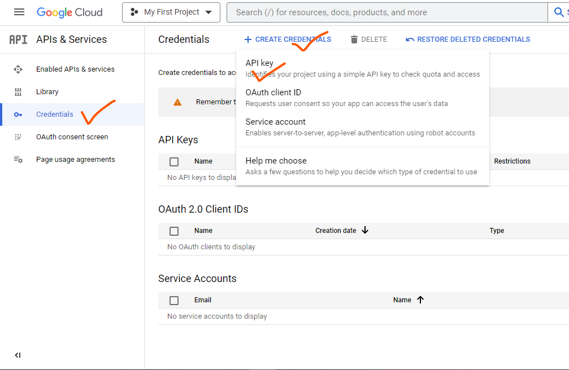Click the Google Cloud logo
The width and height of the screenshot is (569, 370).
pyautogui.click(x=70, y=12)
